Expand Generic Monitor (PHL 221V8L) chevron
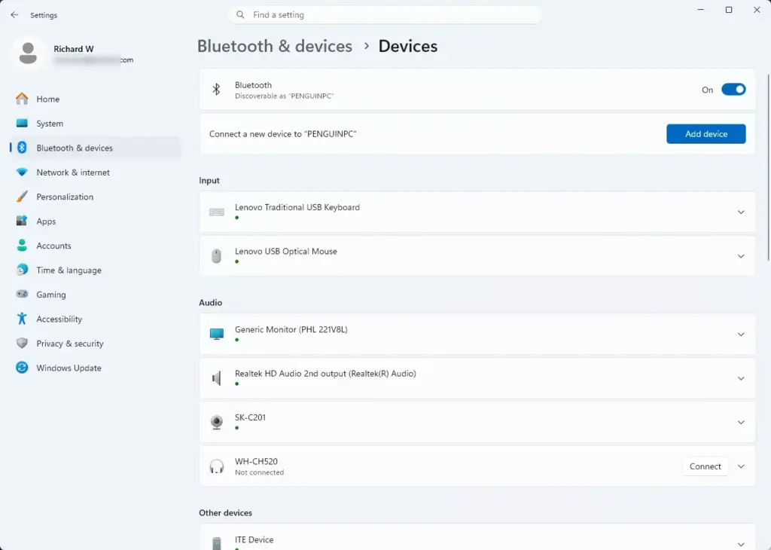This screenshot has width=771, height=550. pyautogui.click(x=741, y=335)
